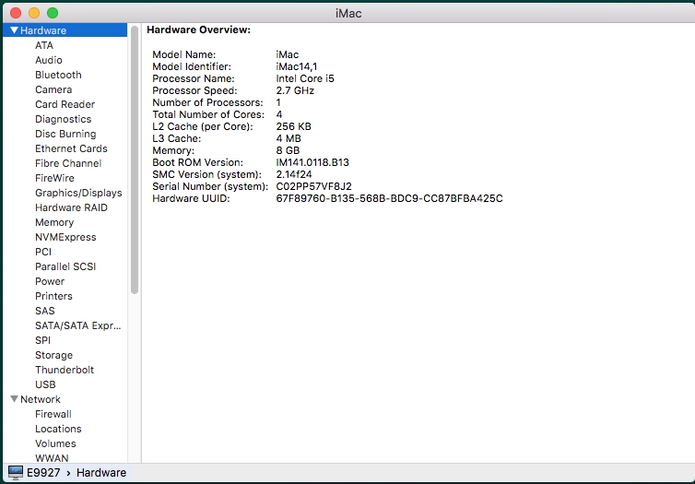Image resolution: width=695 pixels, height=484 pixels.
Task: Select Thunderbolt in sidebar
Action: click(x=65, y=370)
